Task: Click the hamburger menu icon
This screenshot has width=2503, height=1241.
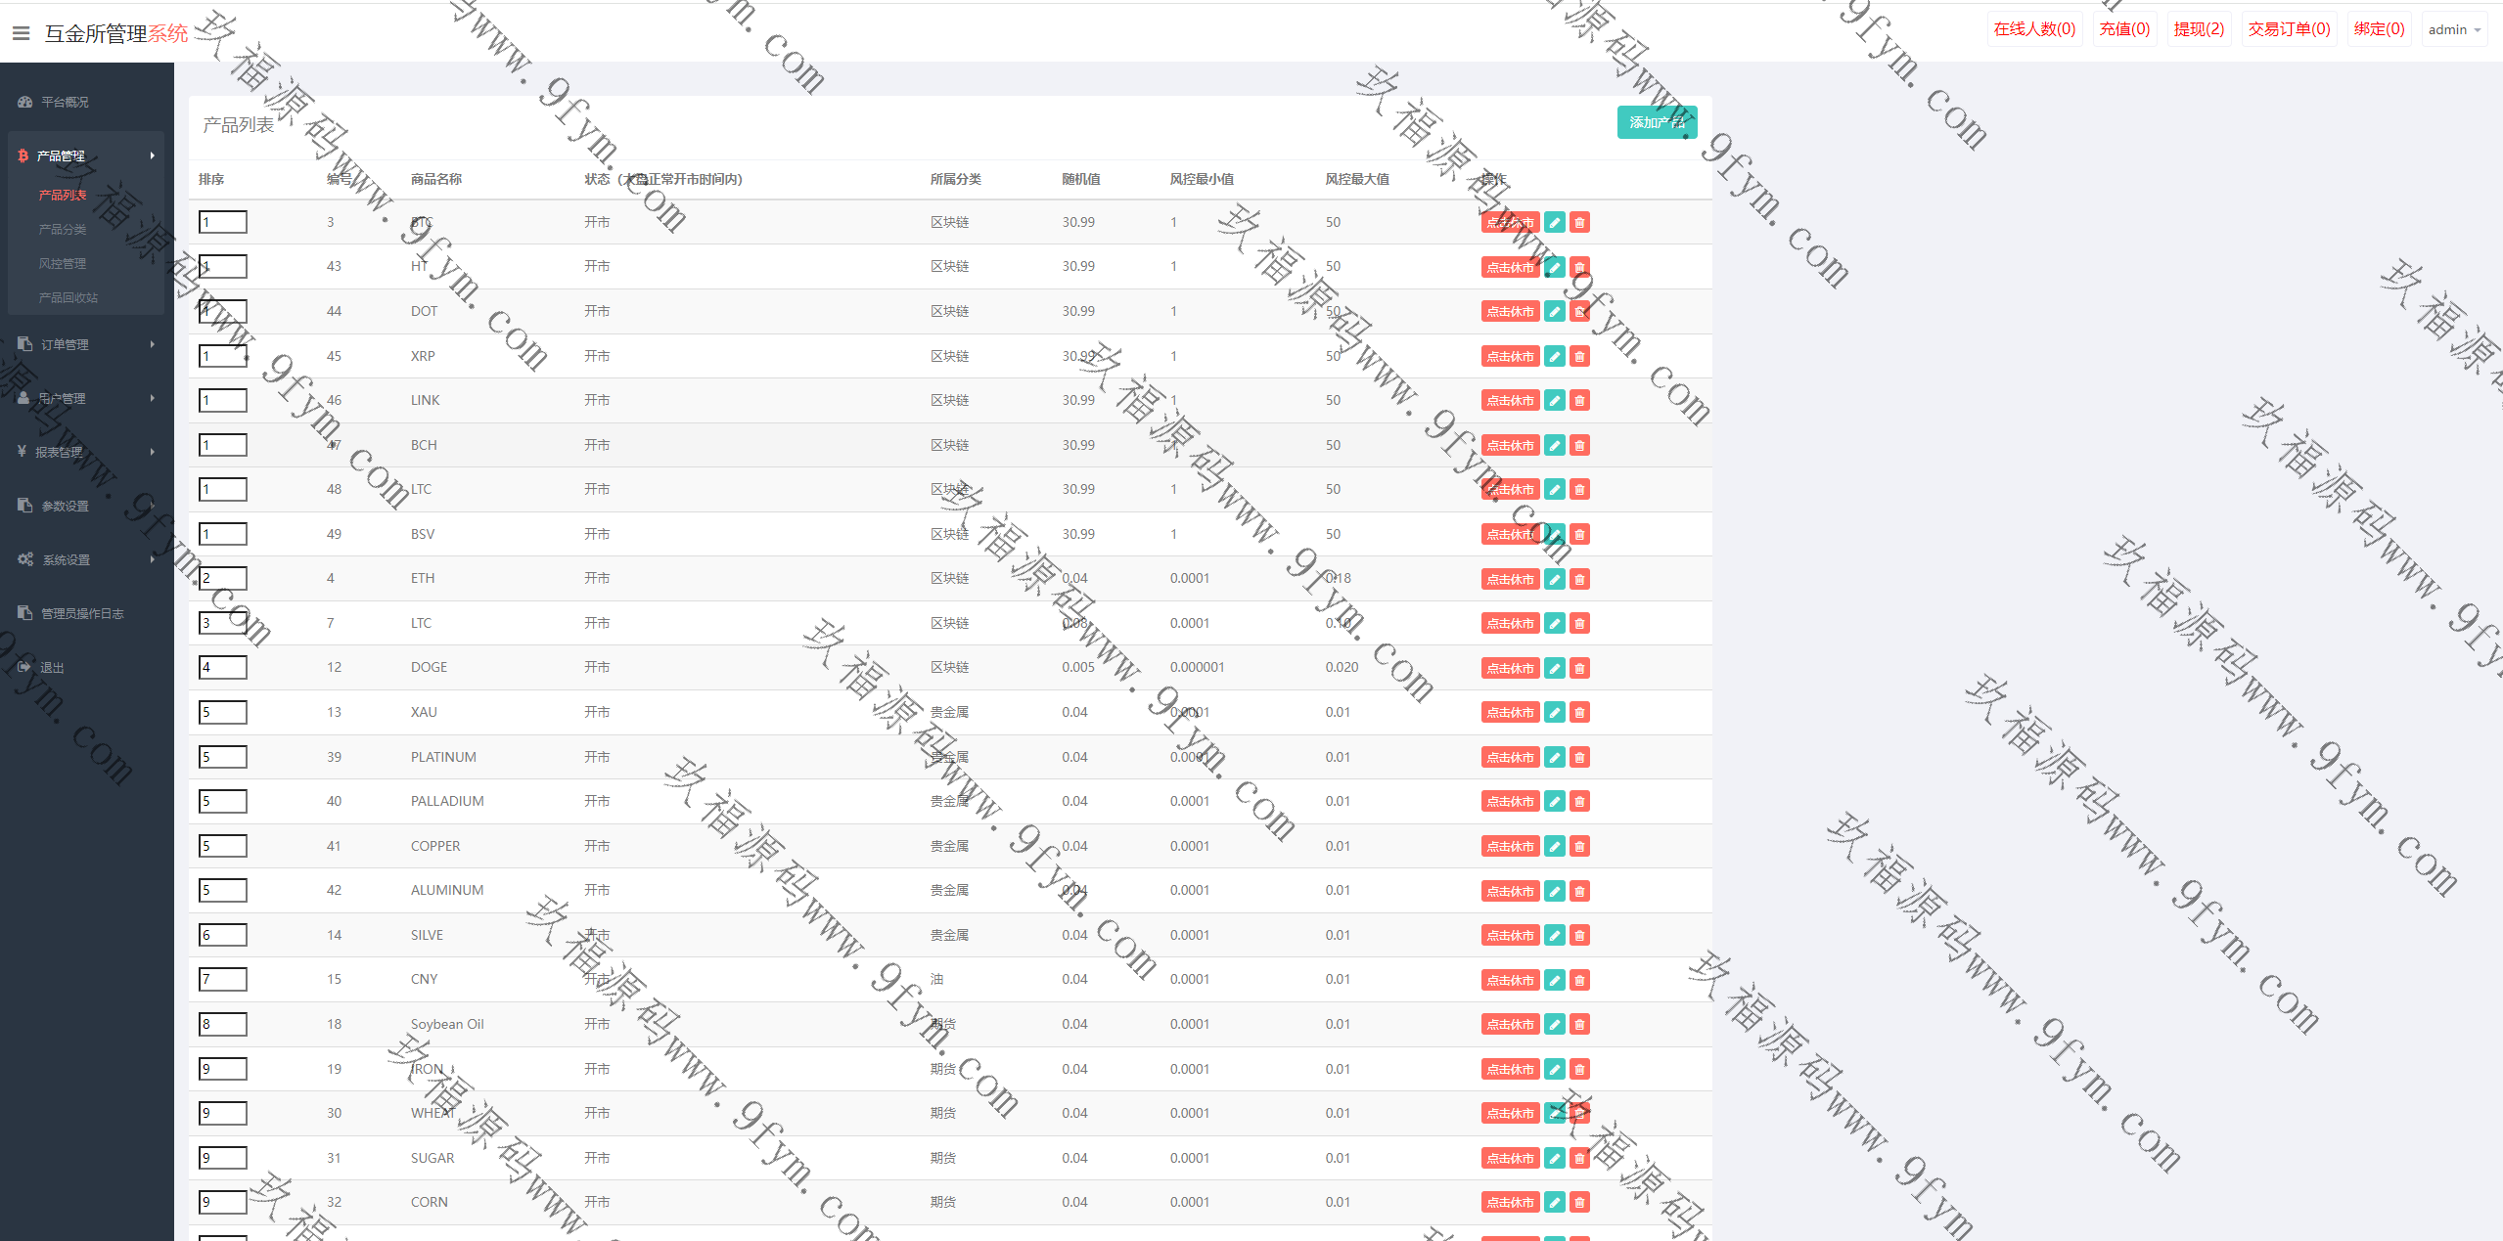Action: point(21,33)
